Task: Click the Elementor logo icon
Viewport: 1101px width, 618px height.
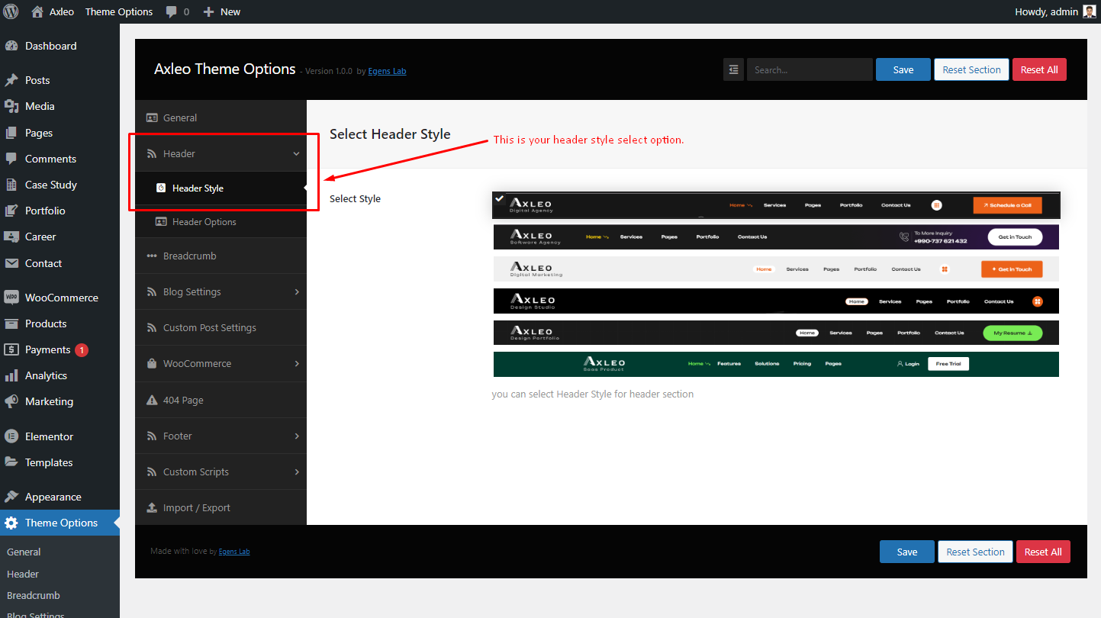Action: point(11,436)
